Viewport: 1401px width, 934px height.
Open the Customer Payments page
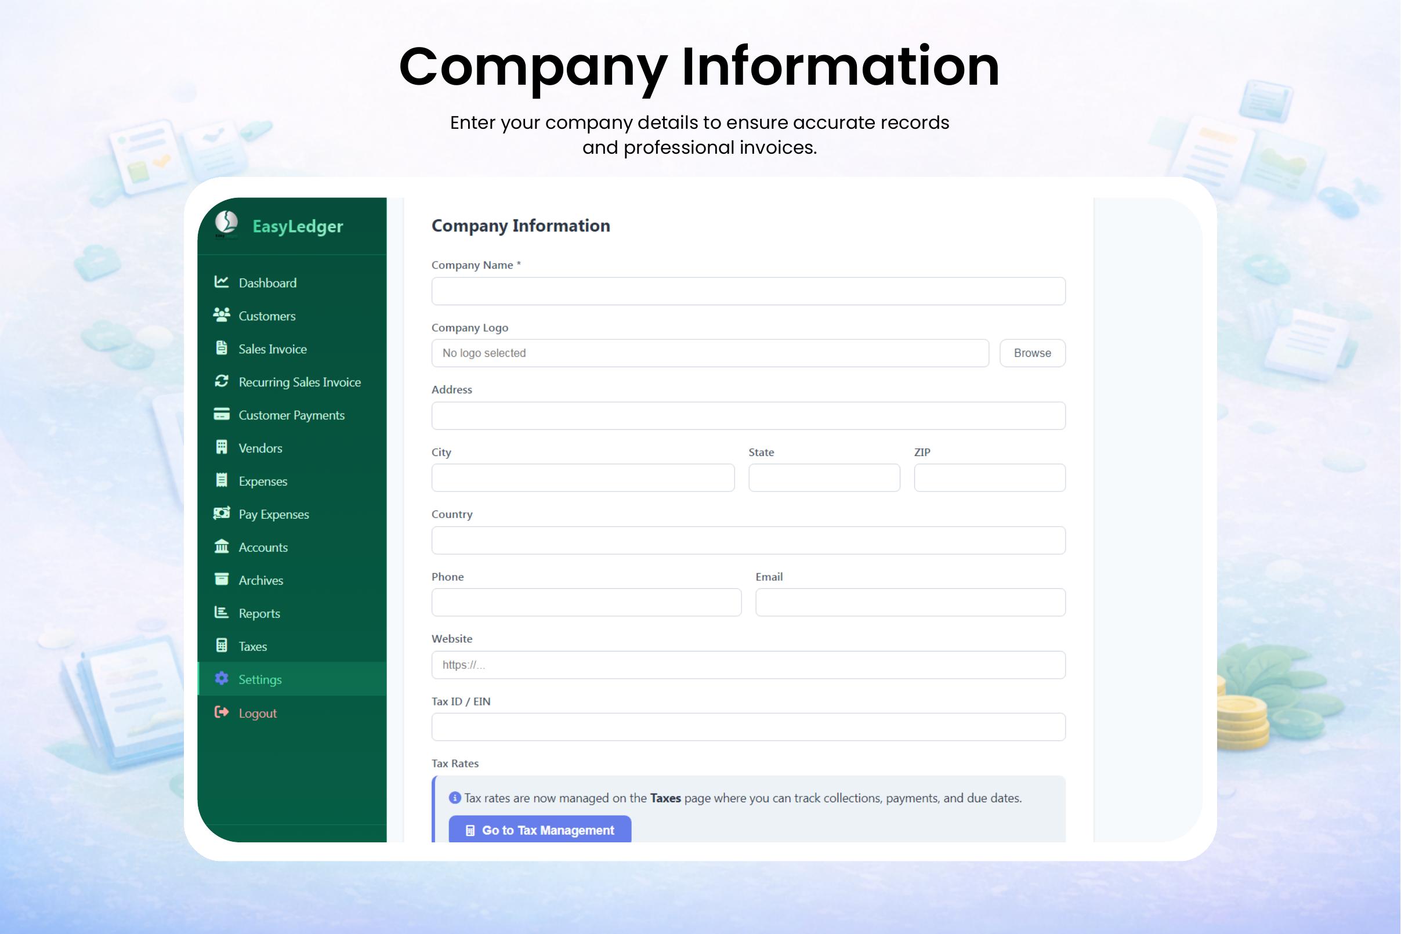click(292, 415)
